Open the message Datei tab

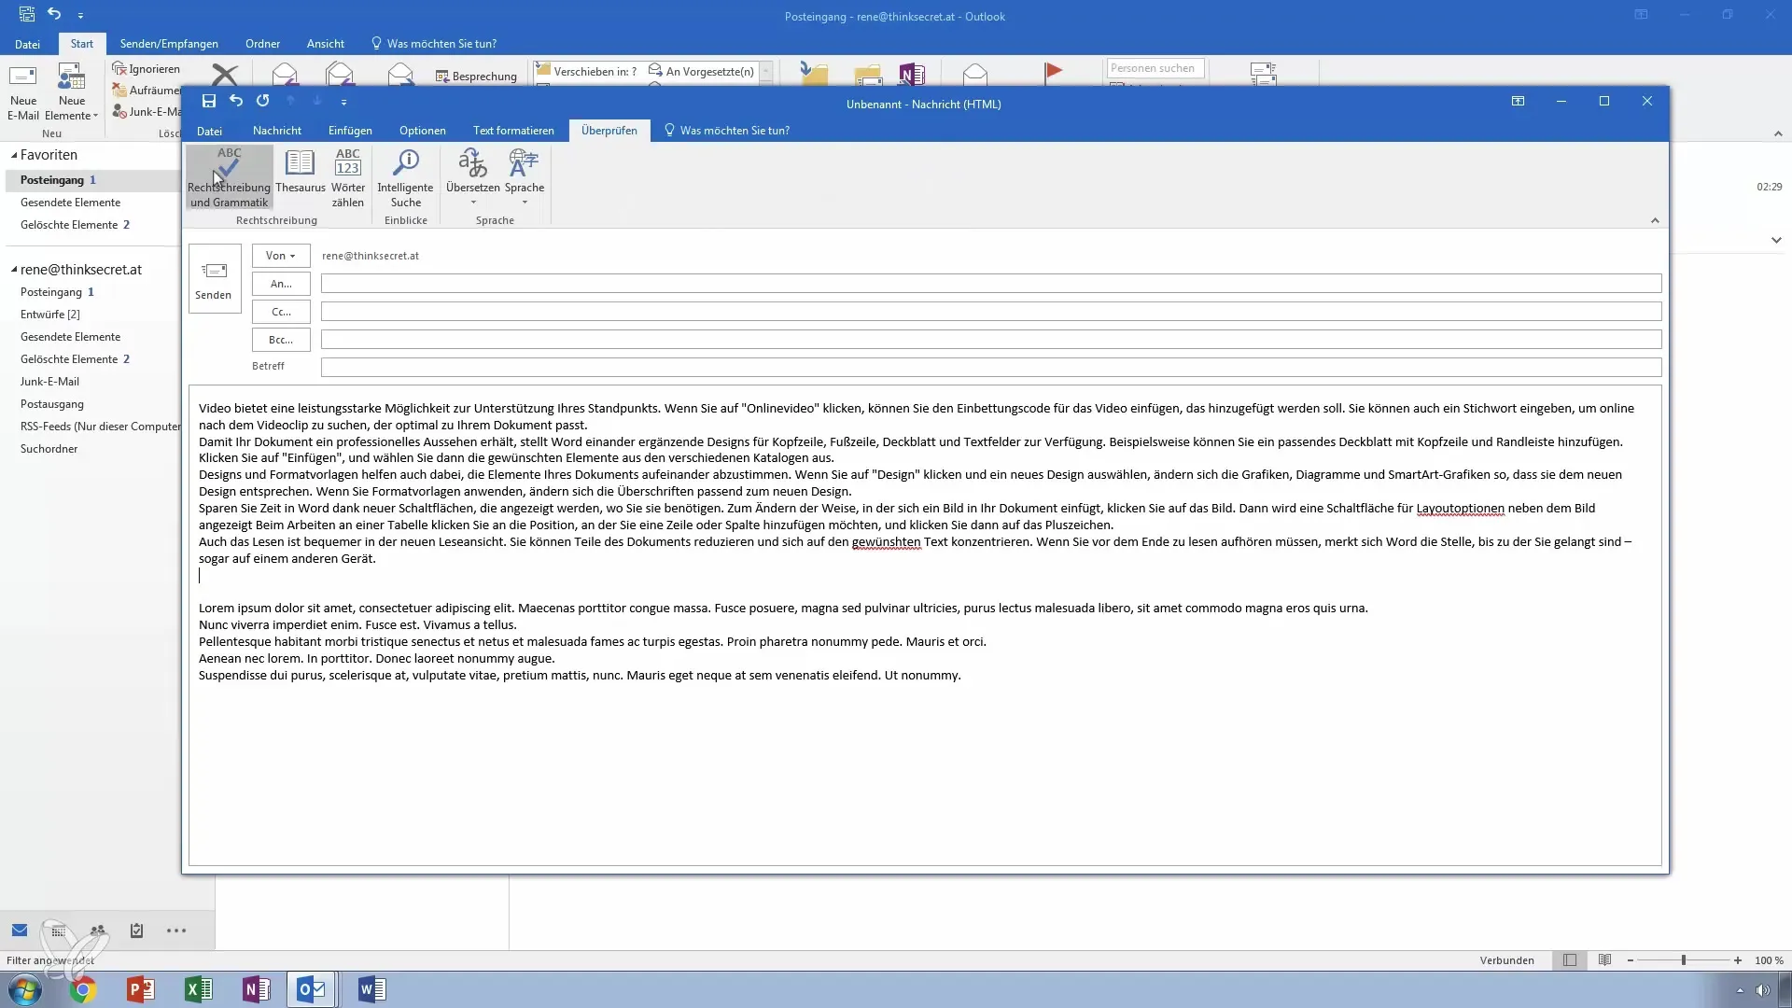point(209,131)
